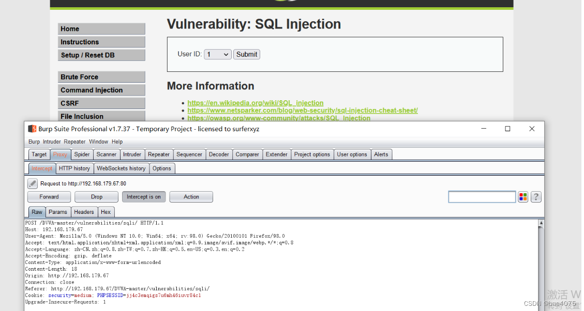Click the Origin header line
This screenshot has height=311, width=584.
[67, 276]
